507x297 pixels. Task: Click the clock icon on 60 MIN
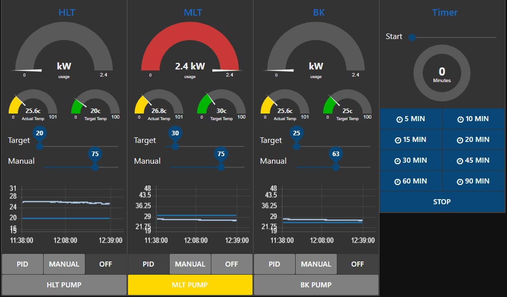click(398, 181)
